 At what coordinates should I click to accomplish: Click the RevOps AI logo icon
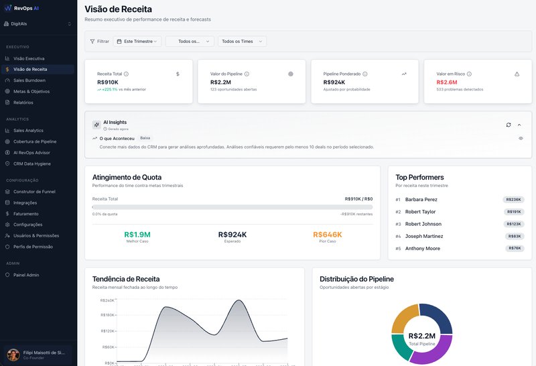[8, 8]
